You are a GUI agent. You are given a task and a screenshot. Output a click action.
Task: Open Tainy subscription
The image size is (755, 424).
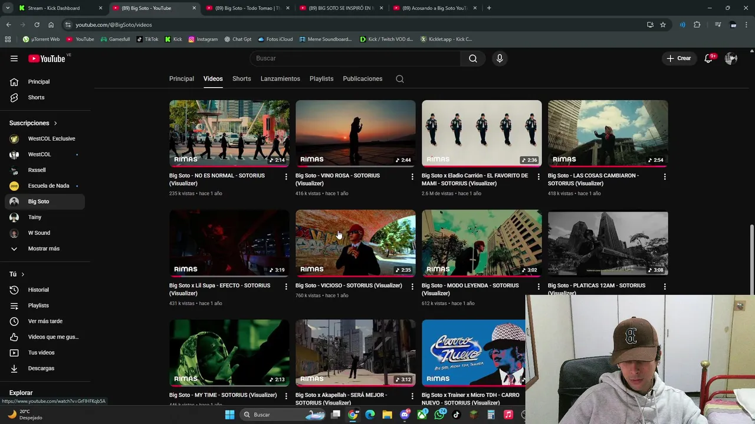45,217
